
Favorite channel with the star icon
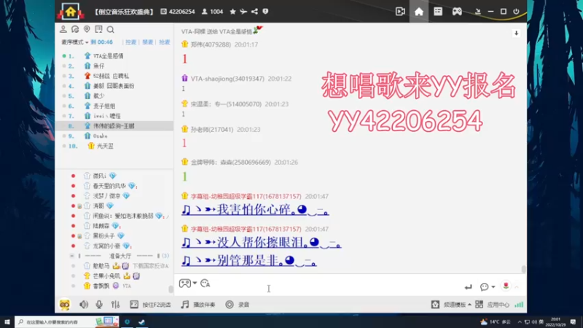pos(232,12)
